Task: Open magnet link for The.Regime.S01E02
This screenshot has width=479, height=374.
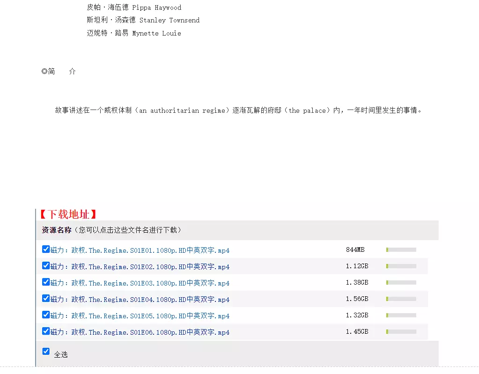Action: (x=140, y=267)
